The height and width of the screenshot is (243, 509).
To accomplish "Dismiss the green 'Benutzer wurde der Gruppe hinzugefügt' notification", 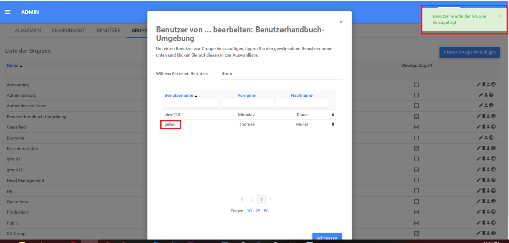I will [x=500, y=16].
